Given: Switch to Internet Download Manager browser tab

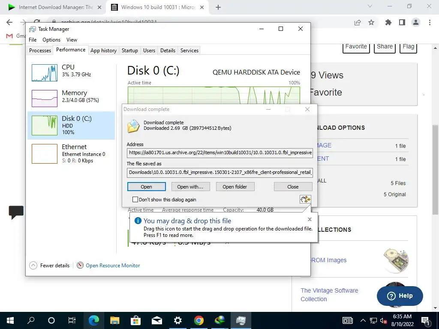Looking at the screenshot, I should tap(54, 7).
